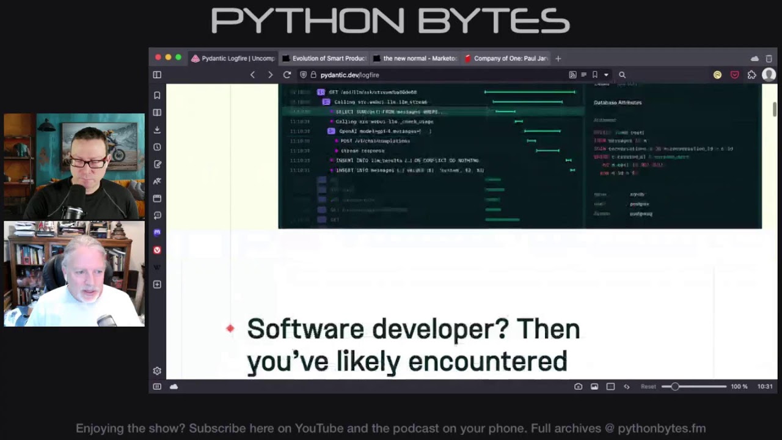Toggle Reader Mode for this page
This screenshot has width=782, height=440.
click(x=585, y=75)
